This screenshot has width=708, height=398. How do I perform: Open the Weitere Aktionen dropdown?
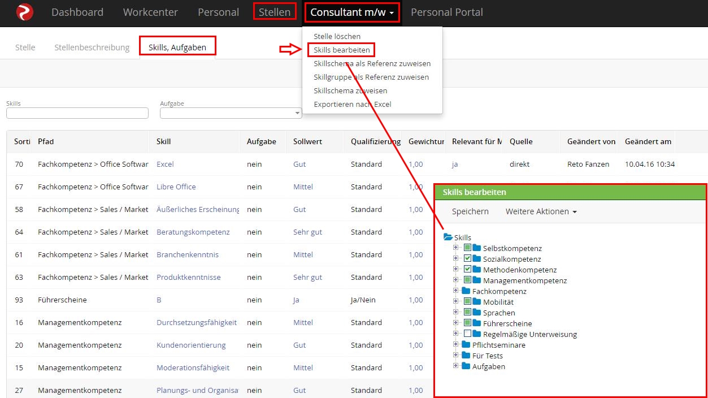click(x=541, y=211)
